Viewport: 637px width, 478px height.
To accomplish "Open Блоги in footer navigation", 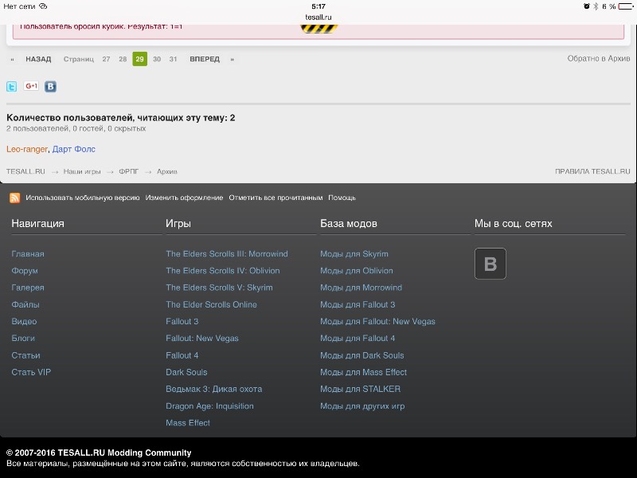I will 23,338.
